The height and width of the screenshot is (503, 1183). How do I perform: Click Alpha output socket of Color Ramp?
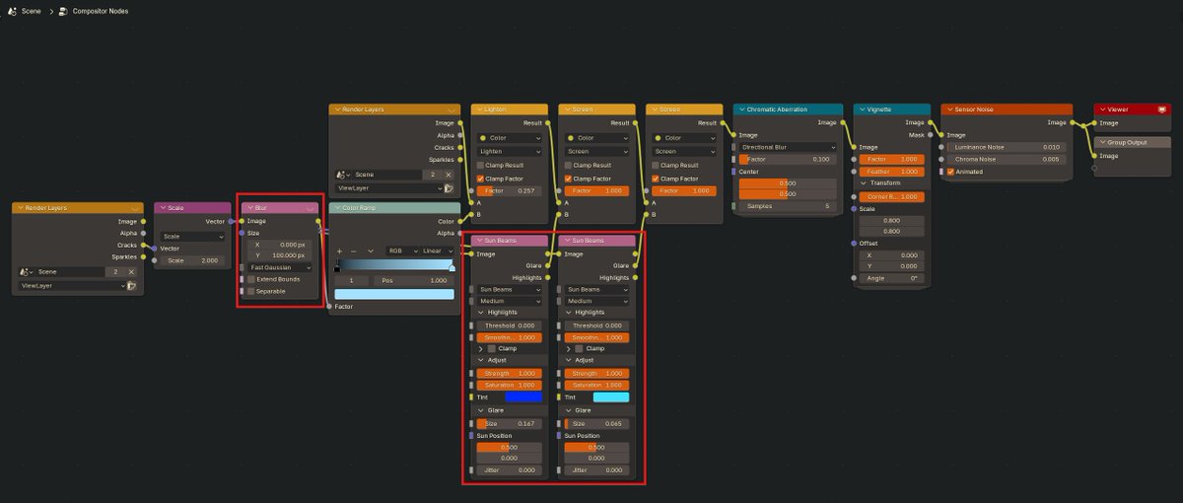tap(462, 233)
